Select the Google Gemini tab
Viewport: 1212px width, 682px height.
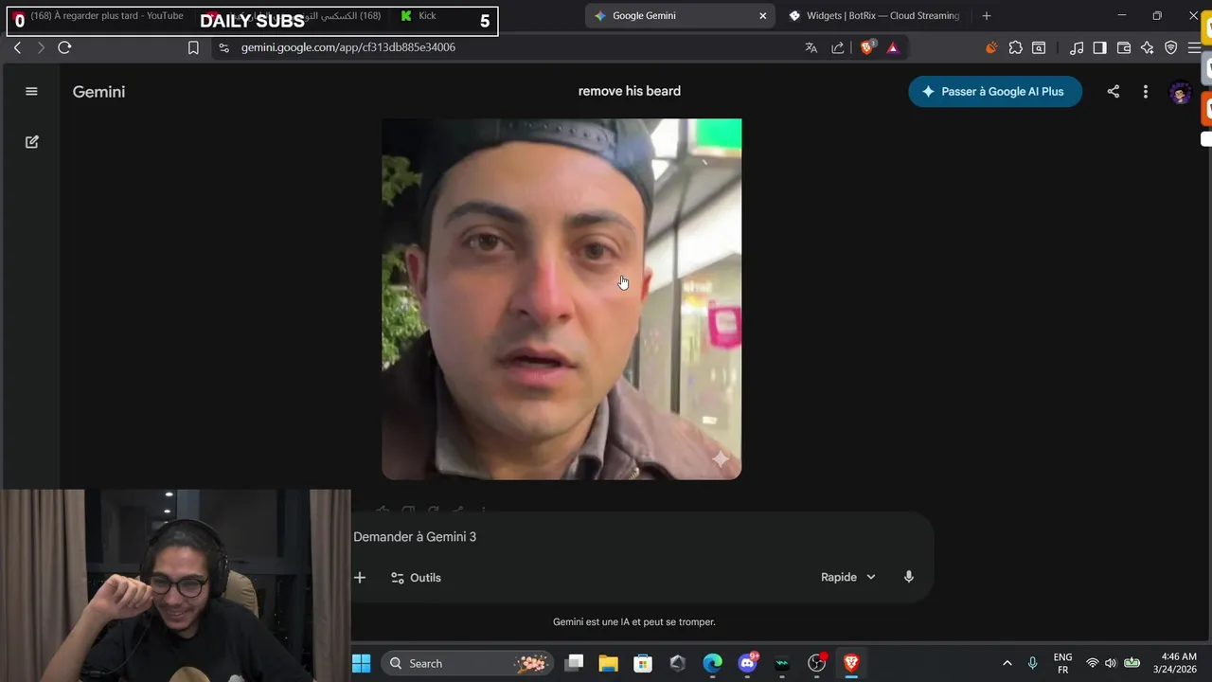pyautogui.click(x=678, y=16)
